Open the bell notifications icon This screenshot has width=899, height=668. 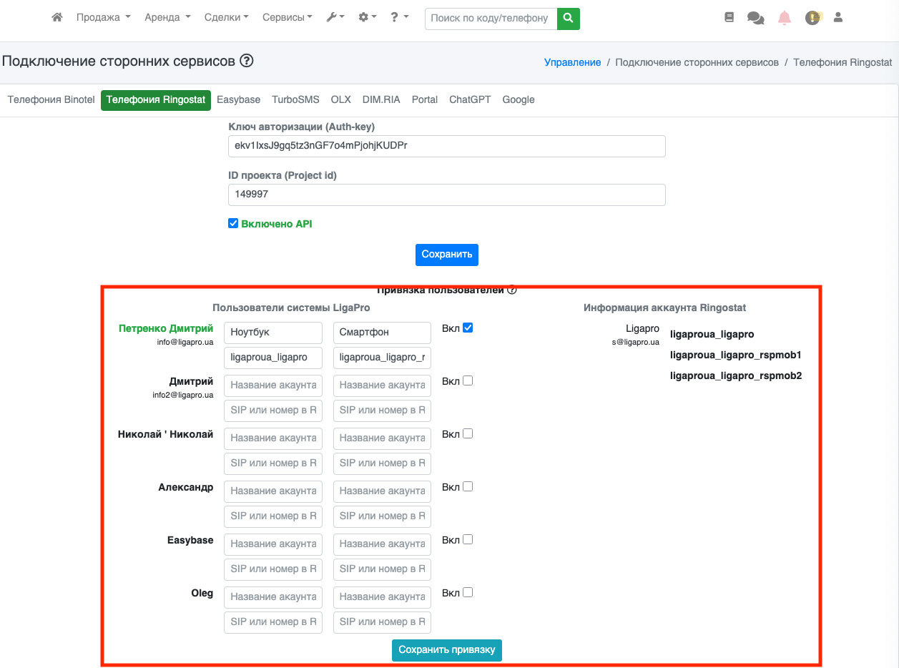tap(785, 18)
